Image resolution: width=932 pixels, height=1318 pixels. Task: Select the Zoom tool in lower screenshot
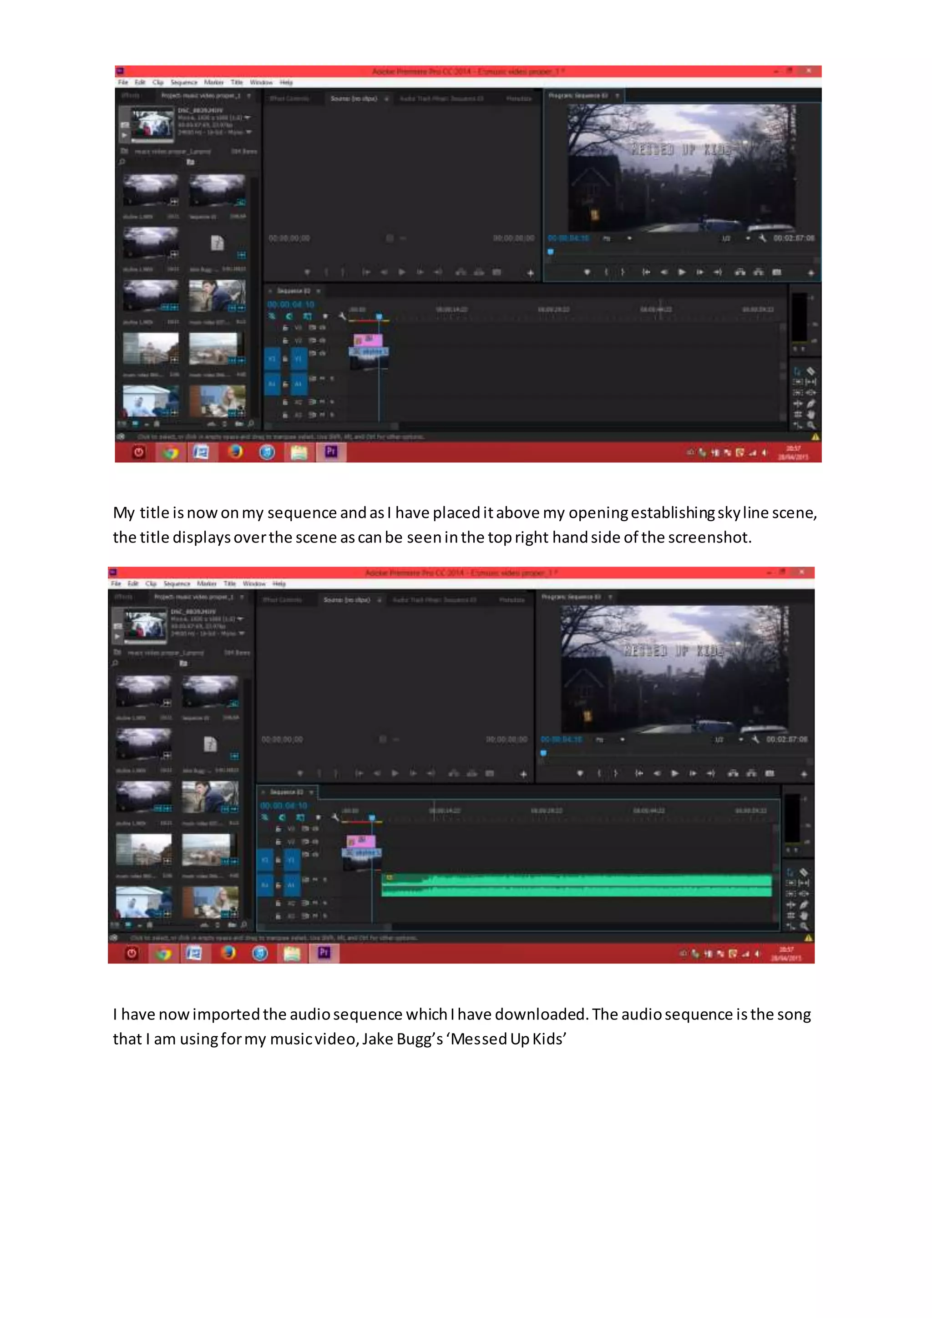(x=804, y=926)
